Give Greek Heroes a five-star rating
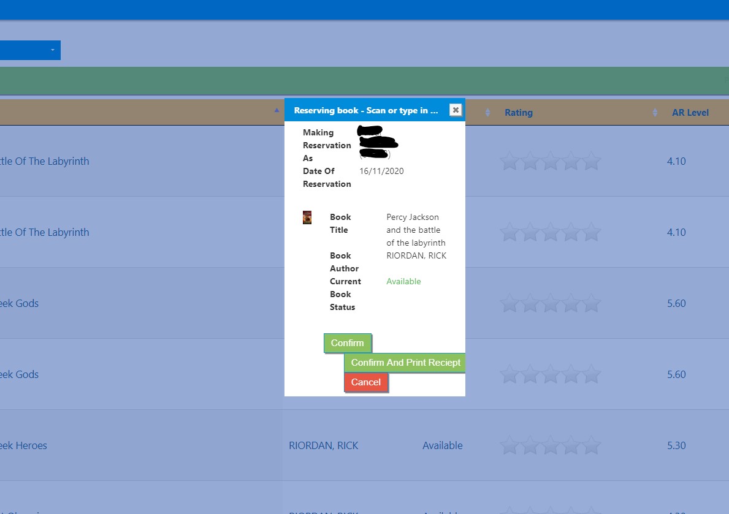 pos(592,445)
